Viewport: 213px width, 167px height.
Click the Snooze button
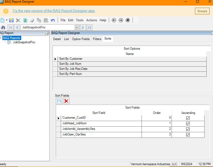pyautogui.click(x=202, y=11)
